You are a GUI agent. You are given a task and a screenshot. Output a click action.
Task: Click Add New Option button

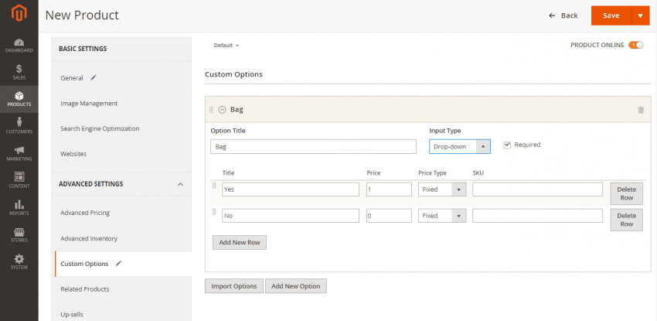click(x=295, y=286)
